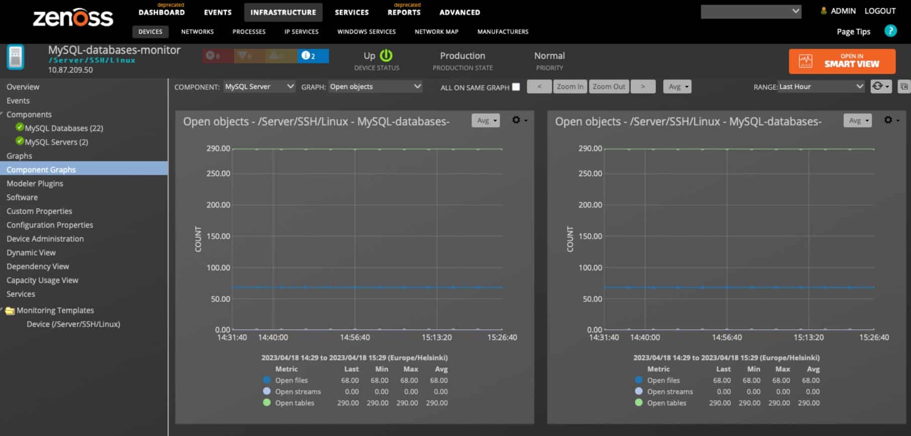The height and width of the screenshot is (436, 911).
Task: Click the Monitoring Templates folder icon
Action: click(x=10, y=311)
